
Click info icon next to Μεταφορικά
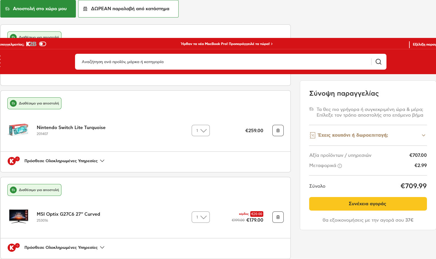coord(340,166)
